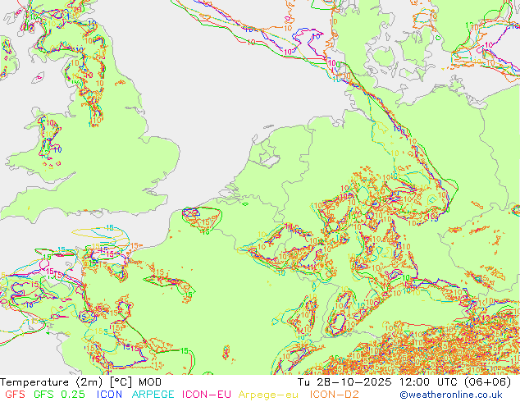Click the GFS legend label

coord(15,395)
